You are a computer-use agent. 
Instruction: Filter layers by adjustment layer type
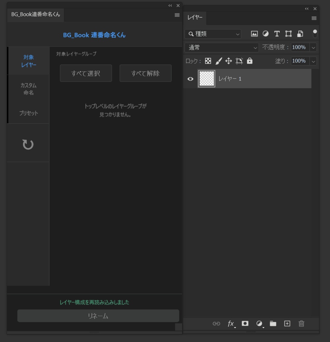tap(266, 34)
